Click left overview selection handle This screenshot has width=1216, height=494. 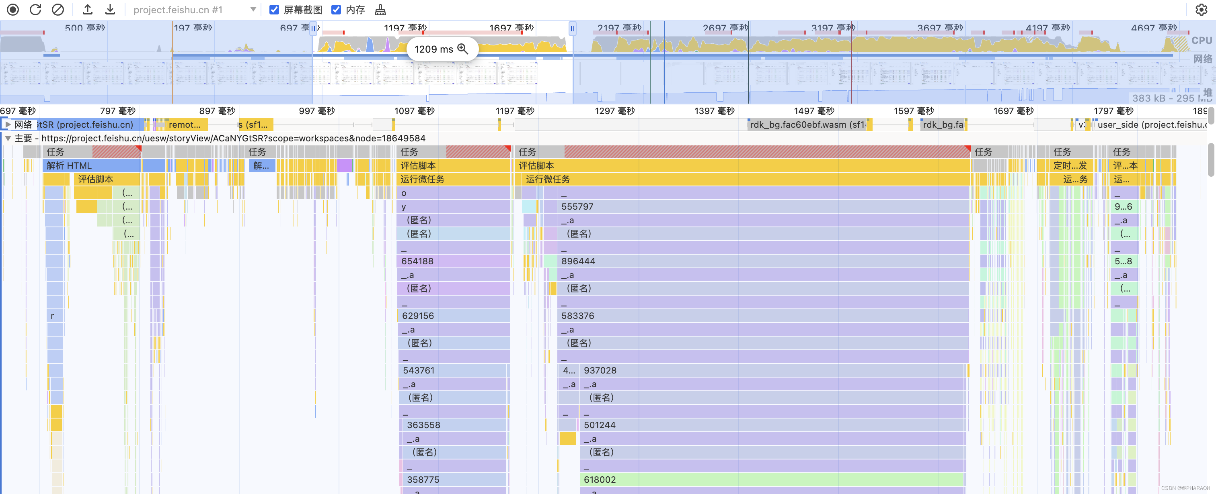(x=313, y=28)
